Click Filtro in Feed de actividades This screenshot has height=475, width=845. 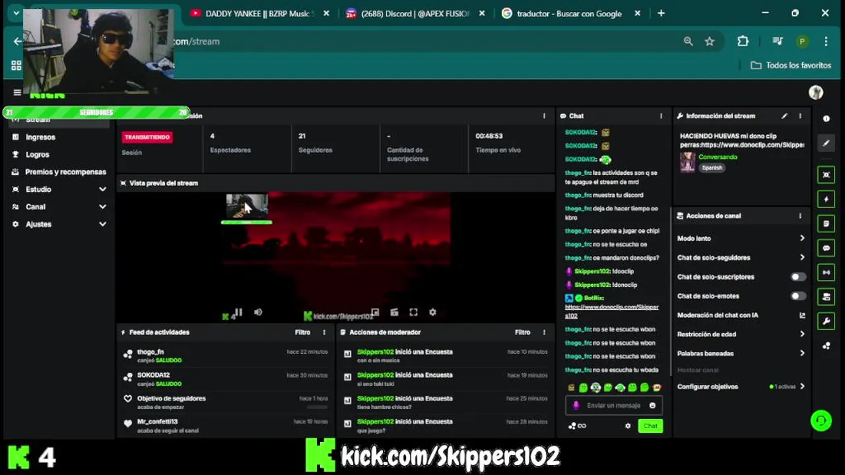tap(302, 332)
